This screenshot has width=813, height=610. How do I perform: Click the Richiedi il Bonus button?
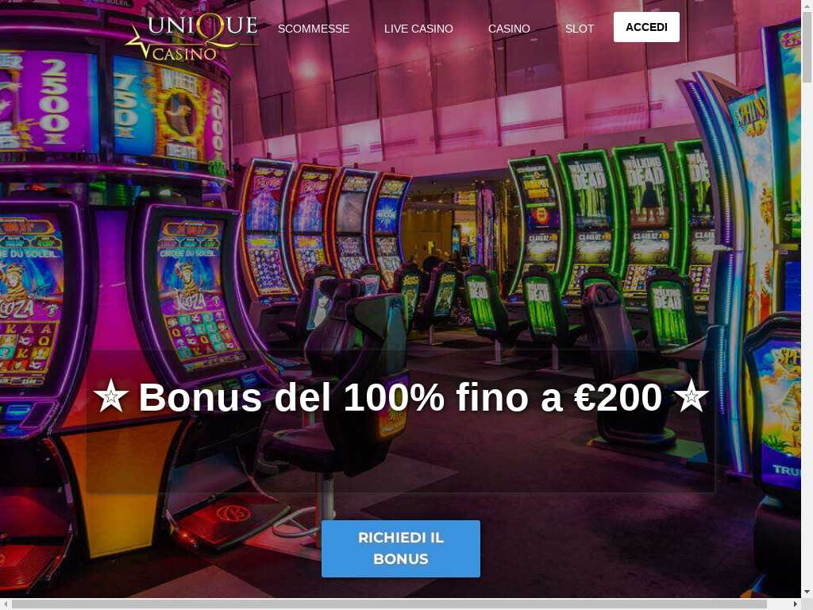coord(401,548)
